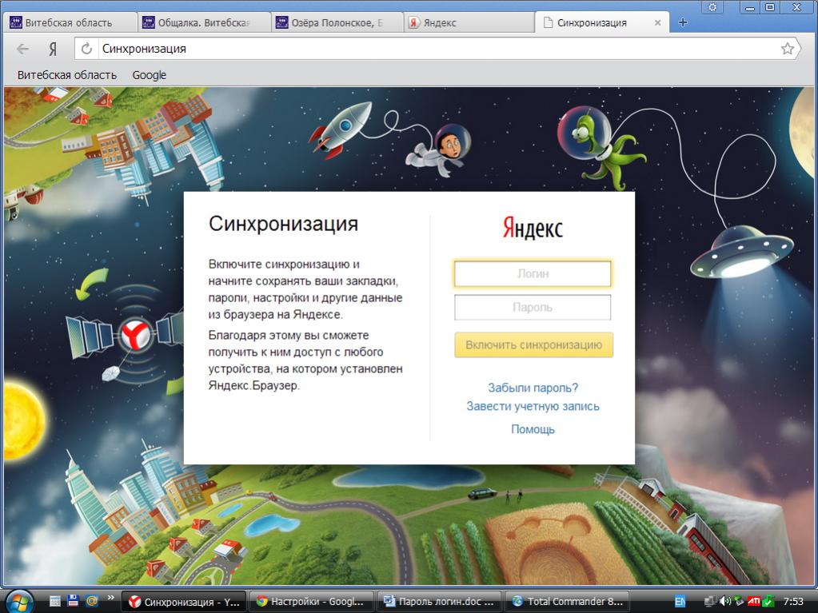Click the back arrow navigation button

click(22, 49)
